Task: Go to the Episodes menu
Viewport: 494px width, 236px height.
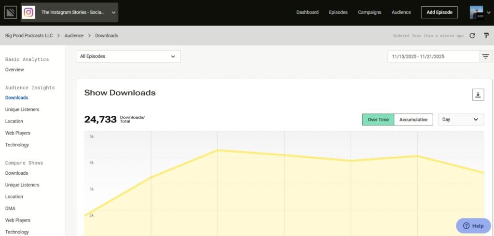Action: click(338, 12)
